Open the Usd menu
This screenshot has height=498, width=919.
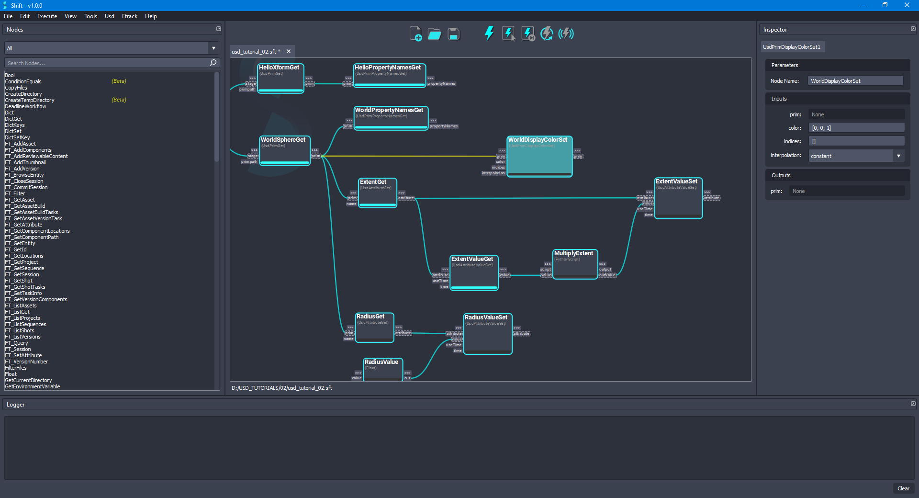(109, 16)
